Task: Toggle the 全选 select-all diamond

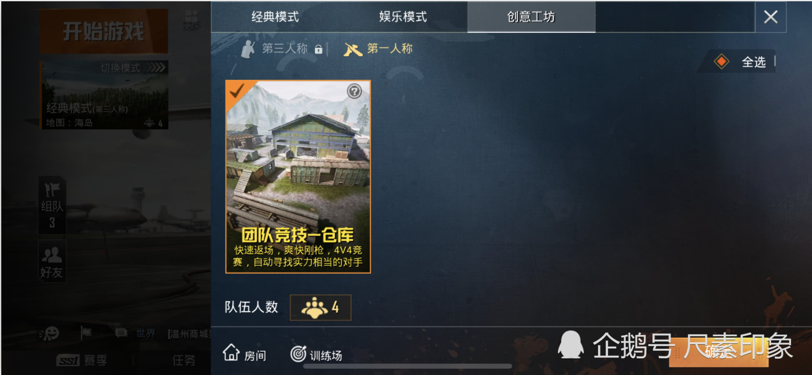Action: 722,62
